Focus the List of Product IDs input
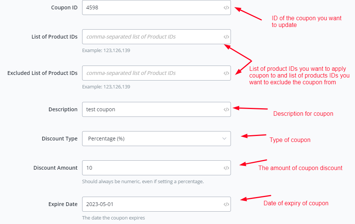The image size is (355, 224). coord(150,37)
